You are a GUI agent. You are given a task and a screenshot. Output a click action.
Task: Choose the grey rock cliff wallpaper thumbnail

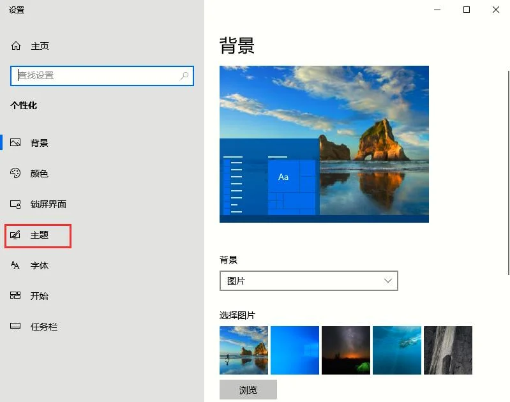448,350
